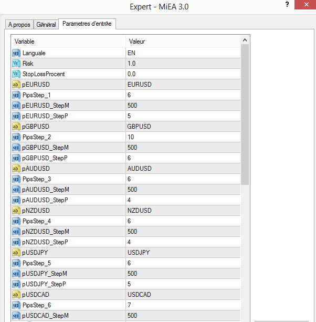Click the string icon beside pUSDJPY
Screen dimensions: 316x322
pos(16,253)
